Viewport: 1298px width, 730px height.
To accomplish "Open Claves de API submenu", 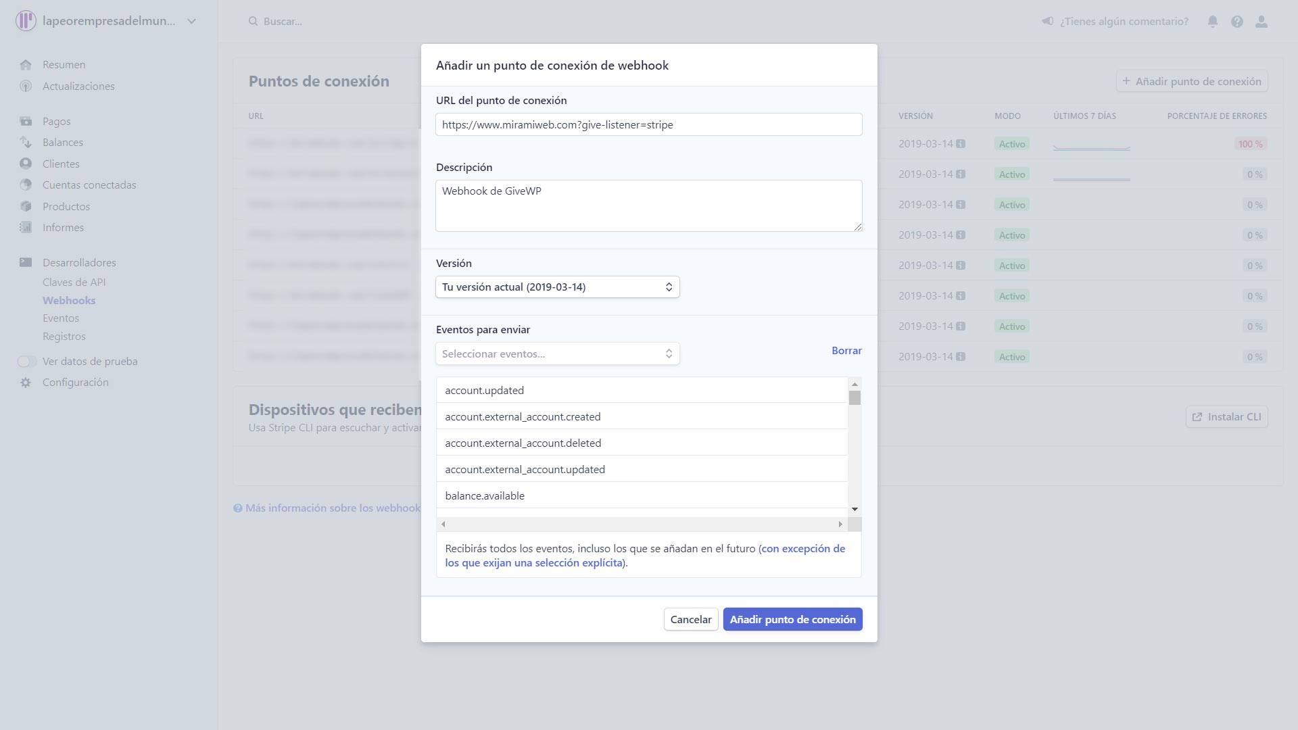I will pos(74,283).
